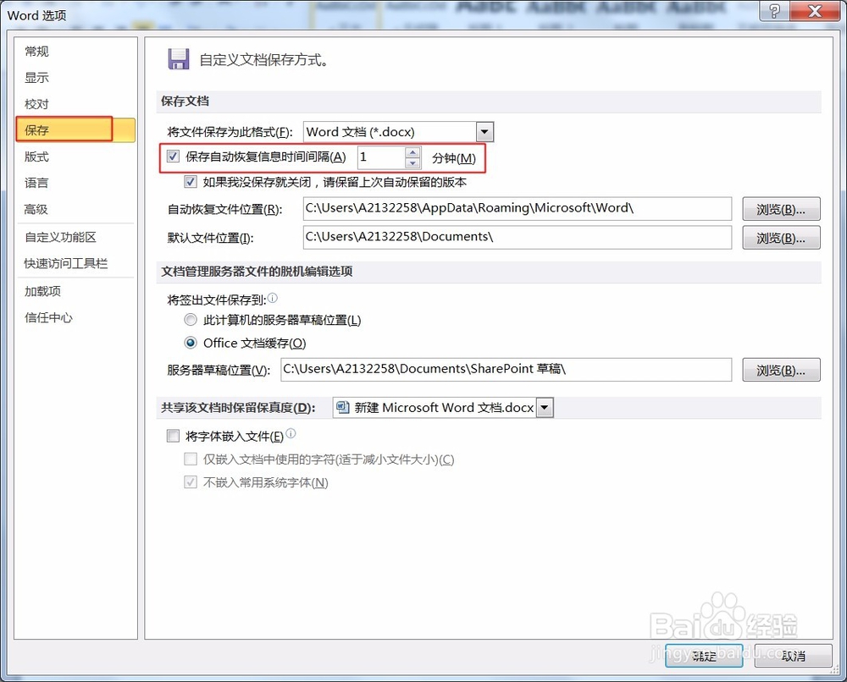Screen dimensions: 847x682
Task: Click the Word document icon in 共享 dropdown
Action: click(x=342, y=407)
